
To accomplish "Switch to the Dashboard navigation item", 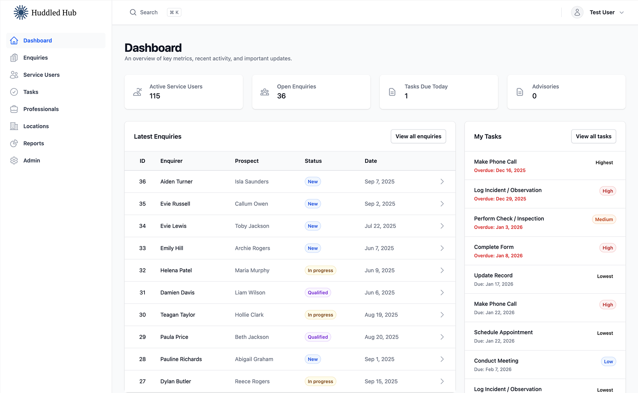I will click(37, 41).
